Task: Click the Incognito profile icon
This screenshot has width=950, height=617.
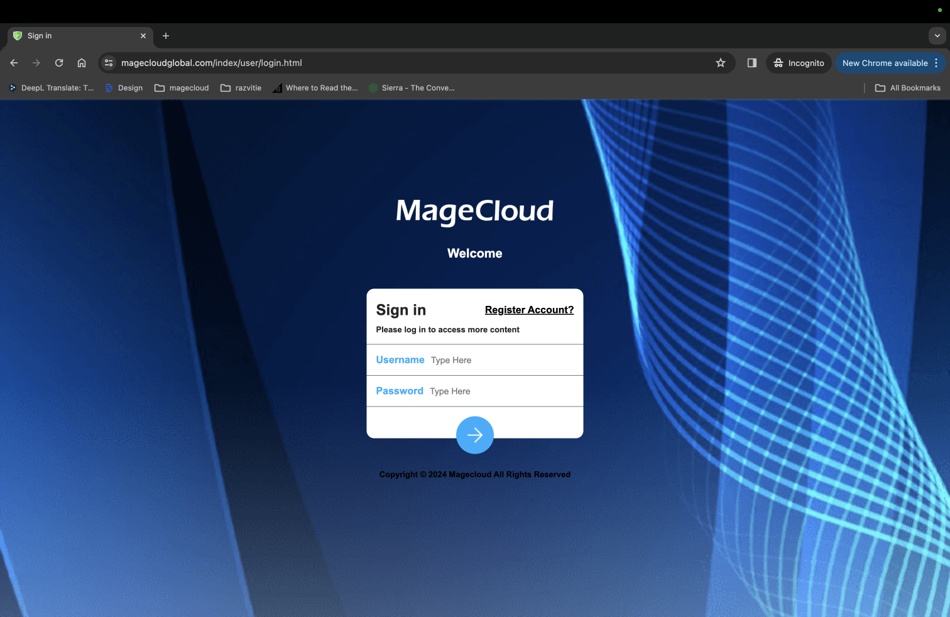Action: [x=778, y=63]
